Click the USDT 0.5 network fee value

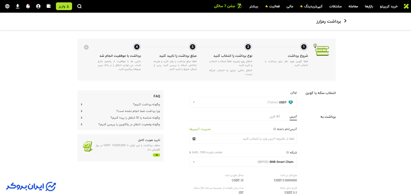tap(291, 193)
